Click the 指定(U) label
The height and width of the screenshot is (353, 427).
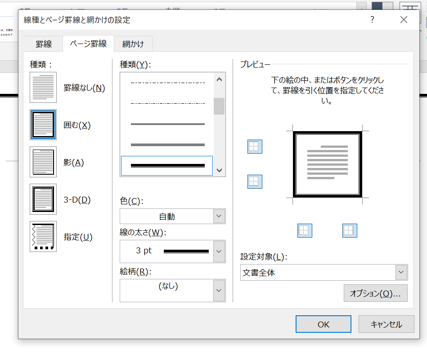click(x=78, y=237)
